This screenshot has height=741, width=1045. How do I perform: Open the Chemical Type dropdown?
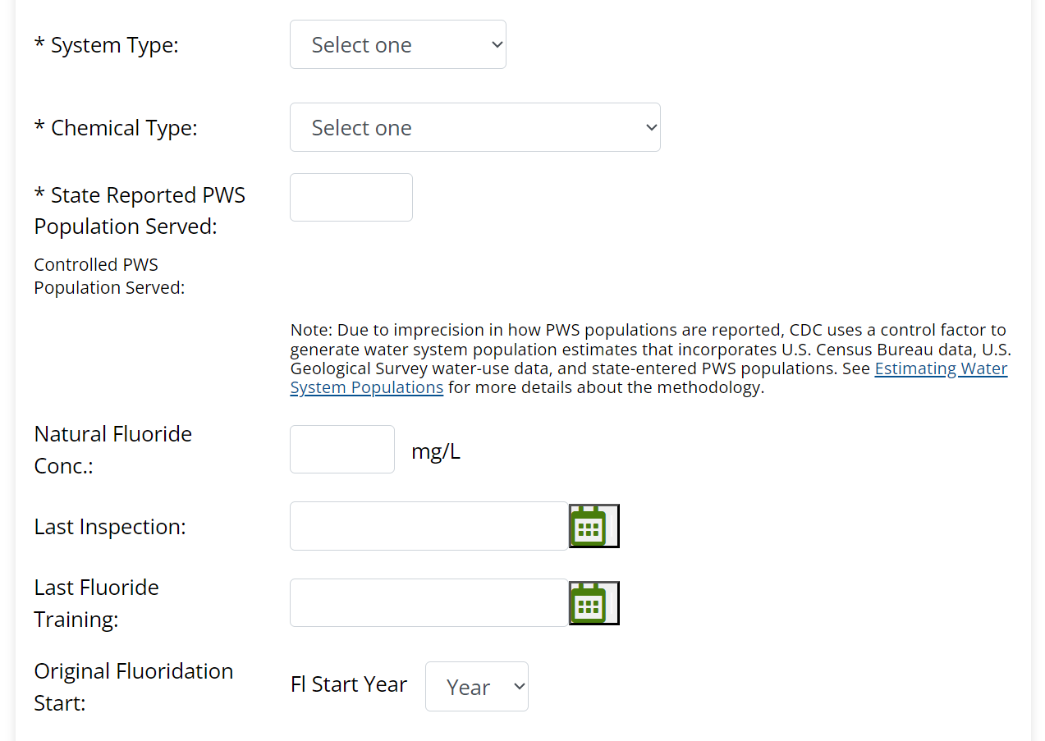474,127
